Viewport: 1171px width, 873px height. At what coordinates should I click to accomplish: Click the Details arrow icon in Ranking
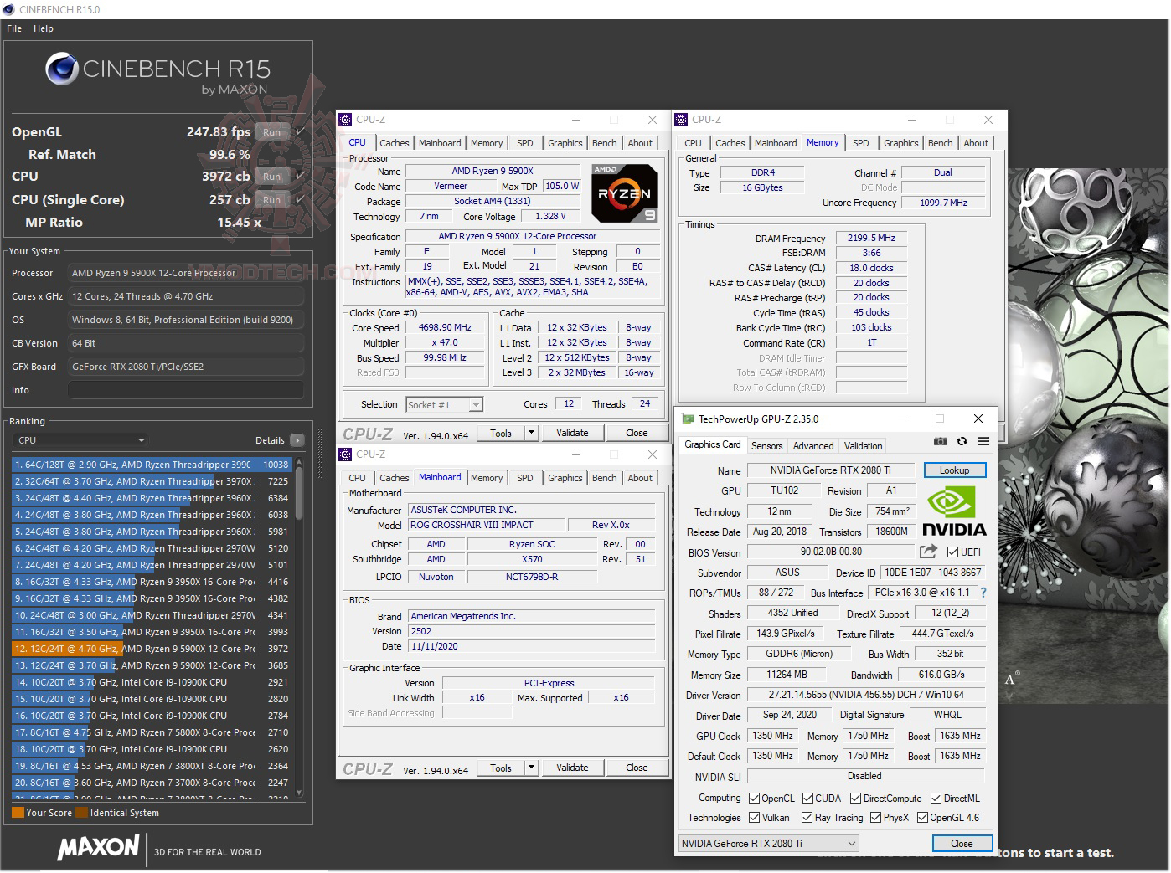click(297, 440)
